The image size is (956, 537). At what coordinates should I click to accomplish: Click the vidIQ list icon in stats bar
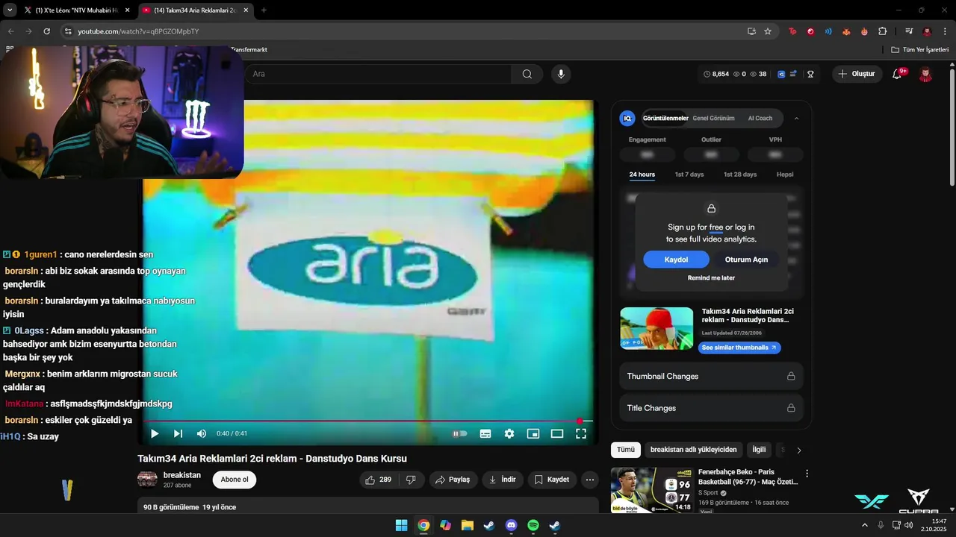[x=793, y=74]
